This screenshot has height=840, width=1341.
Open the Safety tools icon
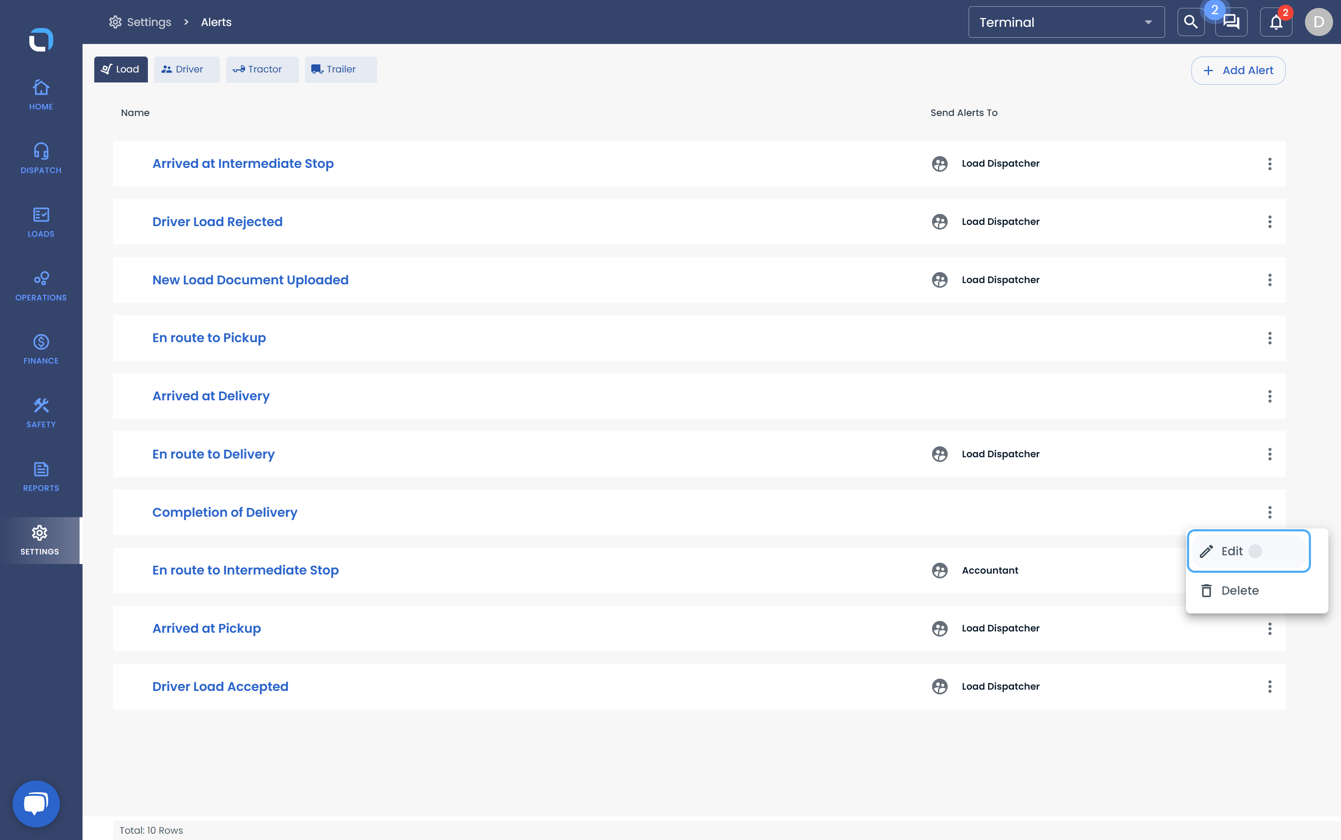[x=41, y=405]
